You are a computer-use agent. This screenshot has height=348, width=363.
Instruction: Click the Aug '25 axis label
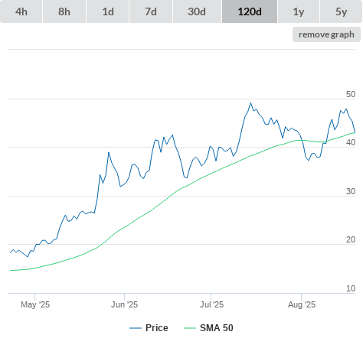pyautogui.click(x=302, y=304)
